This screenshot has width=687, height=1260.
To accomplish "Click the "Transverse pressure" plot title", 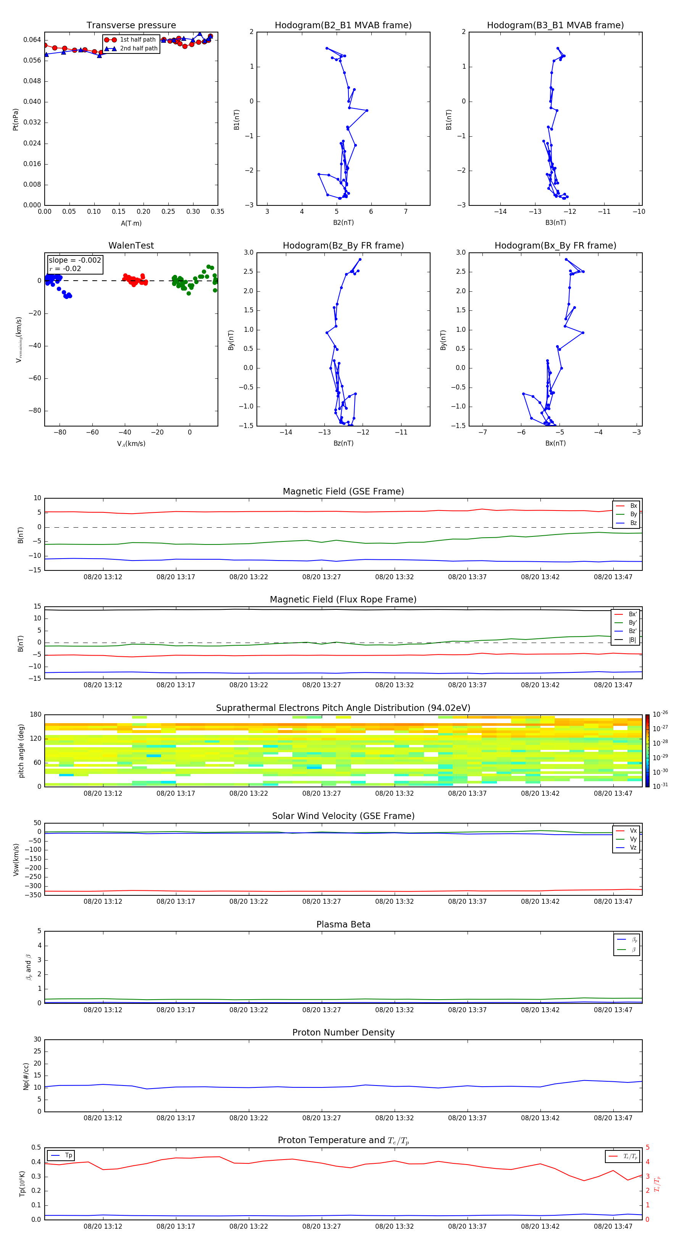I will (131, 26).
